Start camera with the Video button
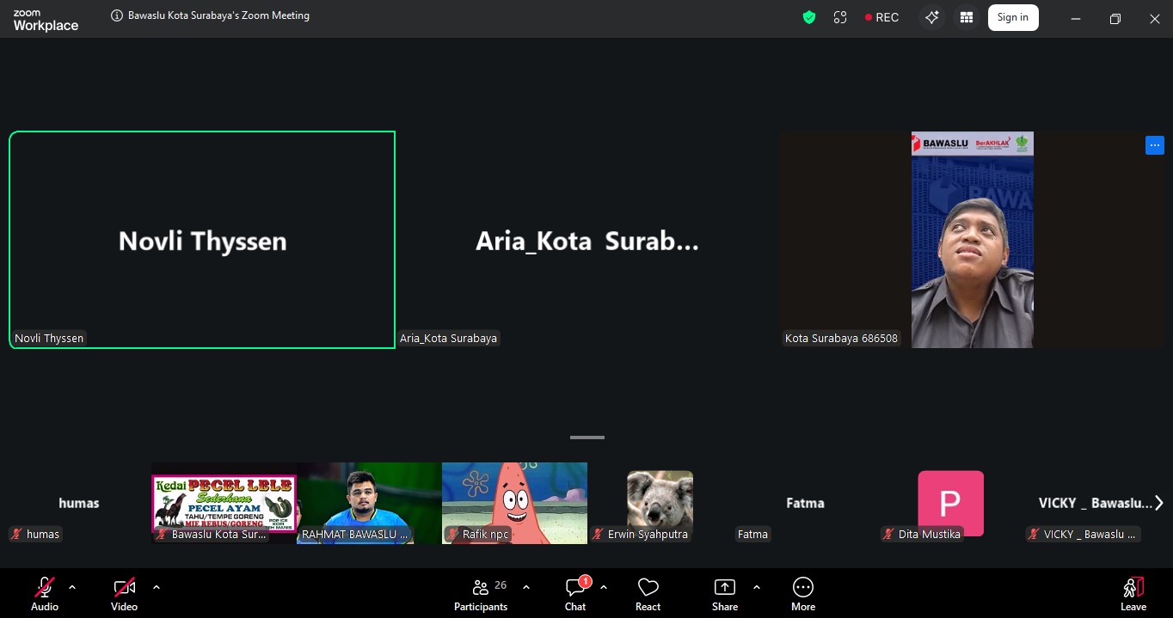1173x618 pixels. pyautogui.click(x=124, y=593)
